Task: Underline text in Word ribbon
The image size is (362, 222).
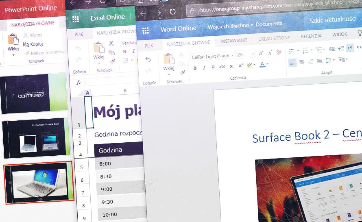Action: pos(213,67)
